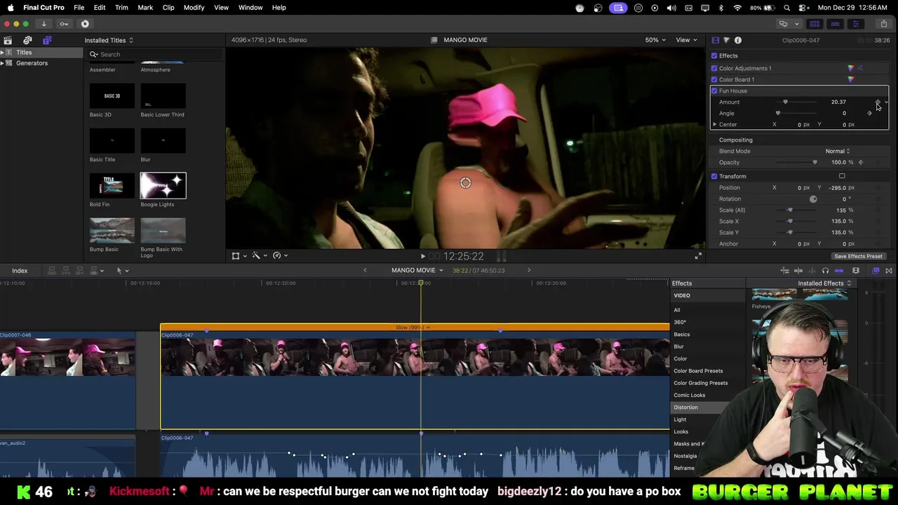Image resolution: width=898 pixels, height=505 pixels.
Task: Open the Window menu
Action: coord(250,8)
